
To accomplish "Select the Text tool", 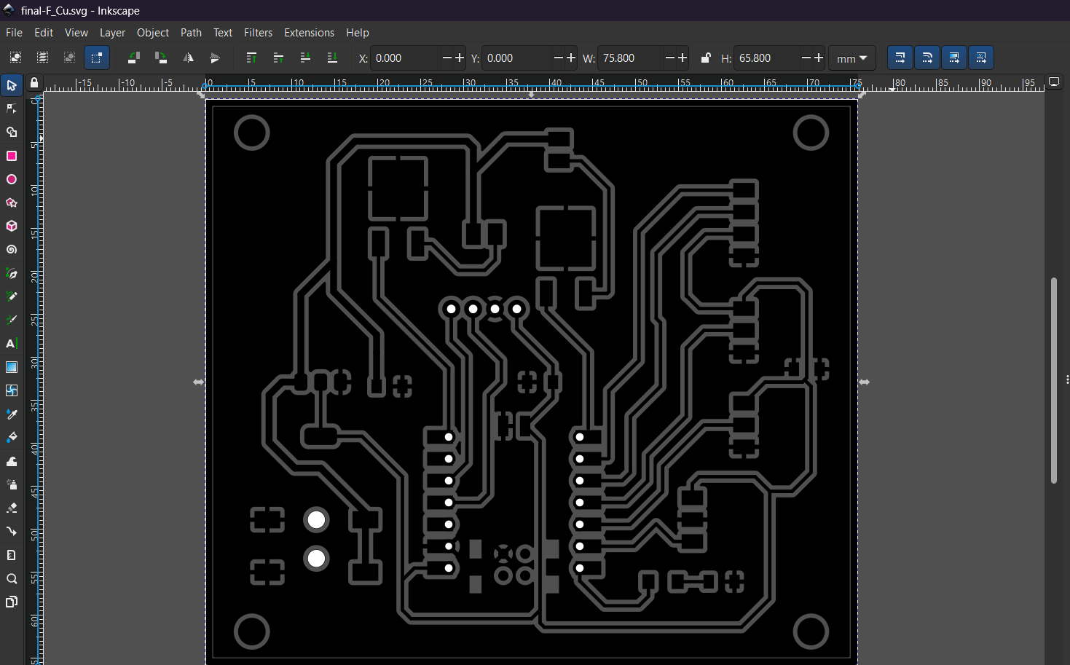I will 12,344.
